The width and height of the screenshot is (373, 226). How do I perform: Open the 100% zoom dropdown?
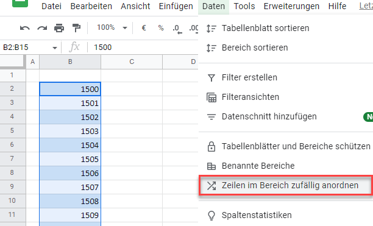pyautogui.click(x=112, y=28)
